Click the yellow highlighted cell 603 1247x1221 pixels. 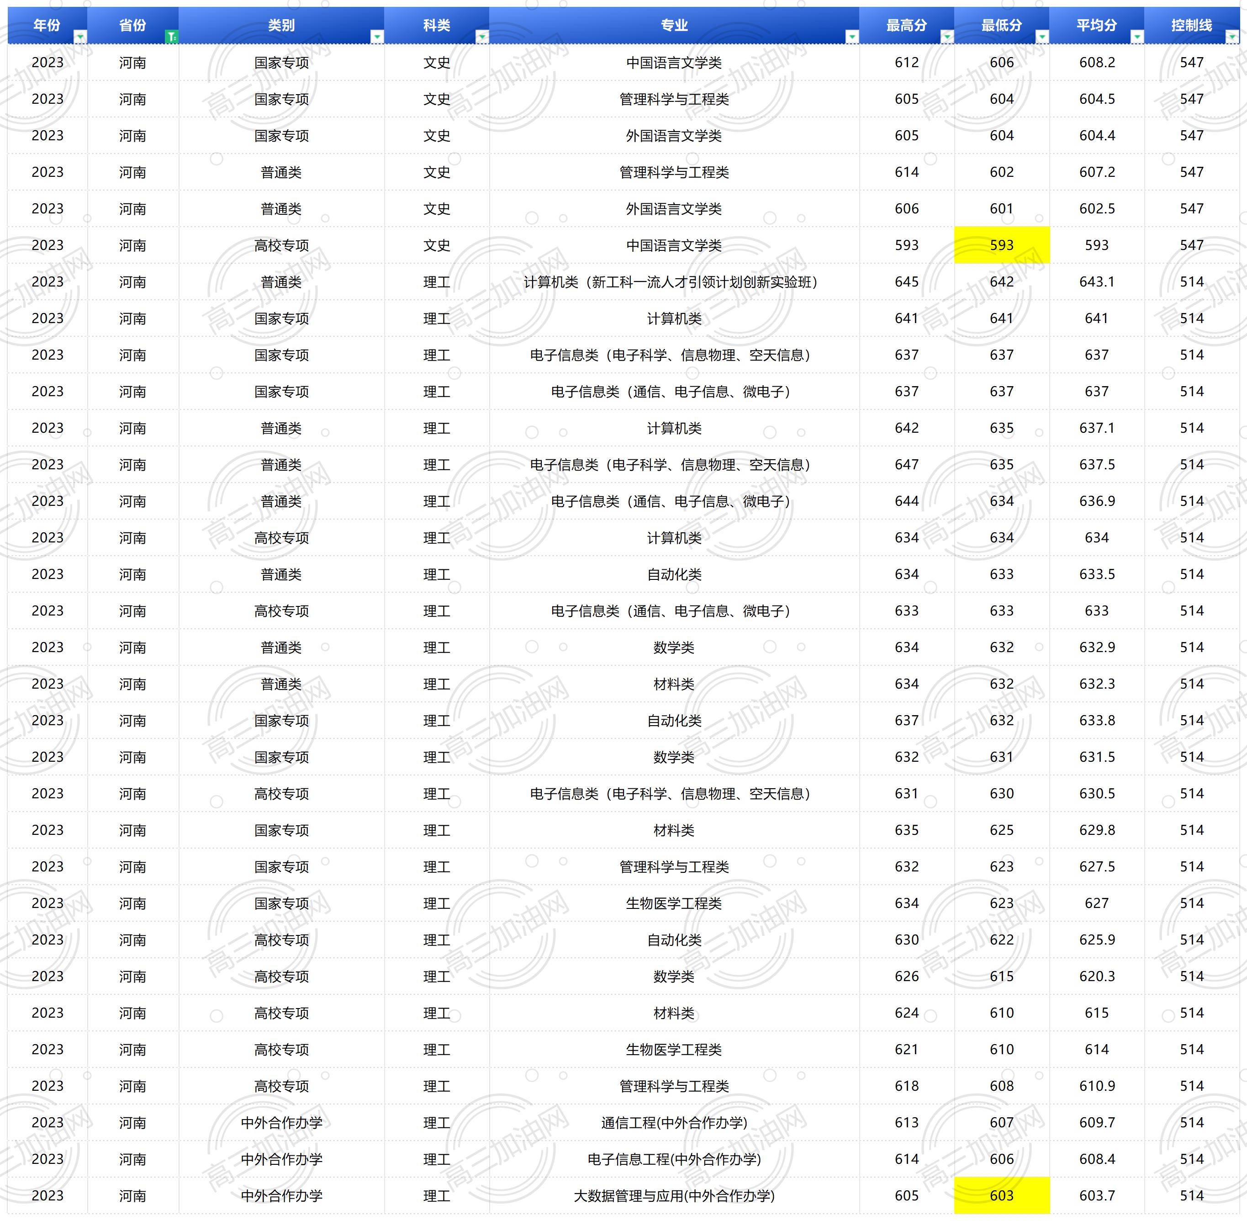(1001, 1195)
